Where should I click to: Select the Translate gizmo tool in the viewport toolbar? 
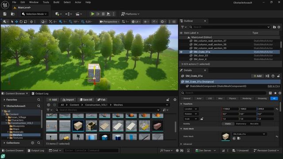click(x=17, y=22)
